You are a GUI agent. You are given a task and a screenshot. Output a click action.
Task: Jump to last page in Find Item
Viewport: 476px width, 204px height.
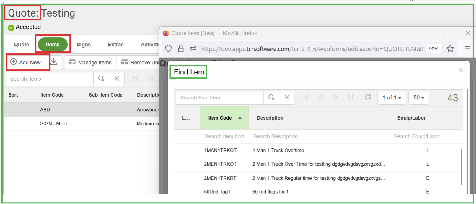click(351, 97)
